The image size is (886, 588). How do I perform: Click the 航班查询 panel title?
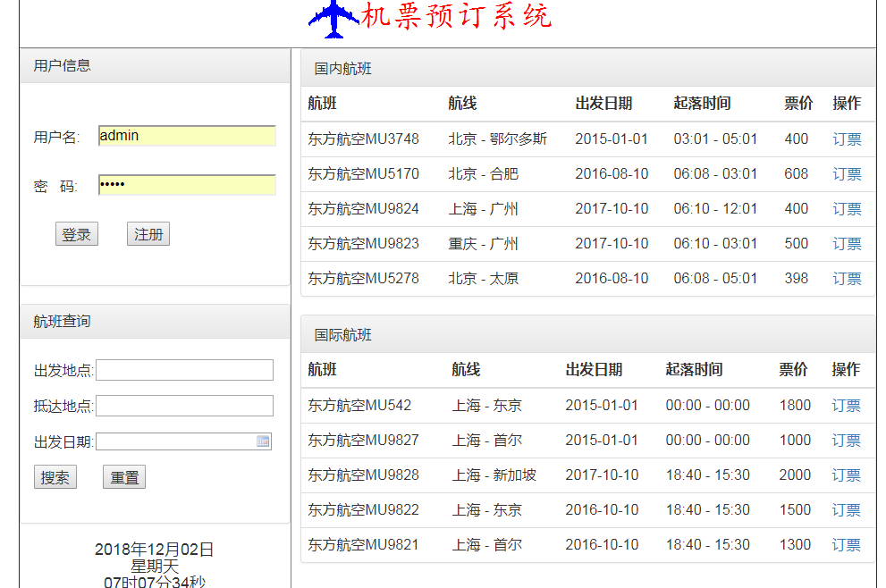63,322
